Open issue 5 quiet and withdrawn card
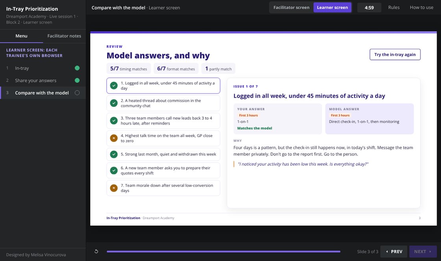The height and width of the screenshot is (261, 441). [x=163, y=154]
